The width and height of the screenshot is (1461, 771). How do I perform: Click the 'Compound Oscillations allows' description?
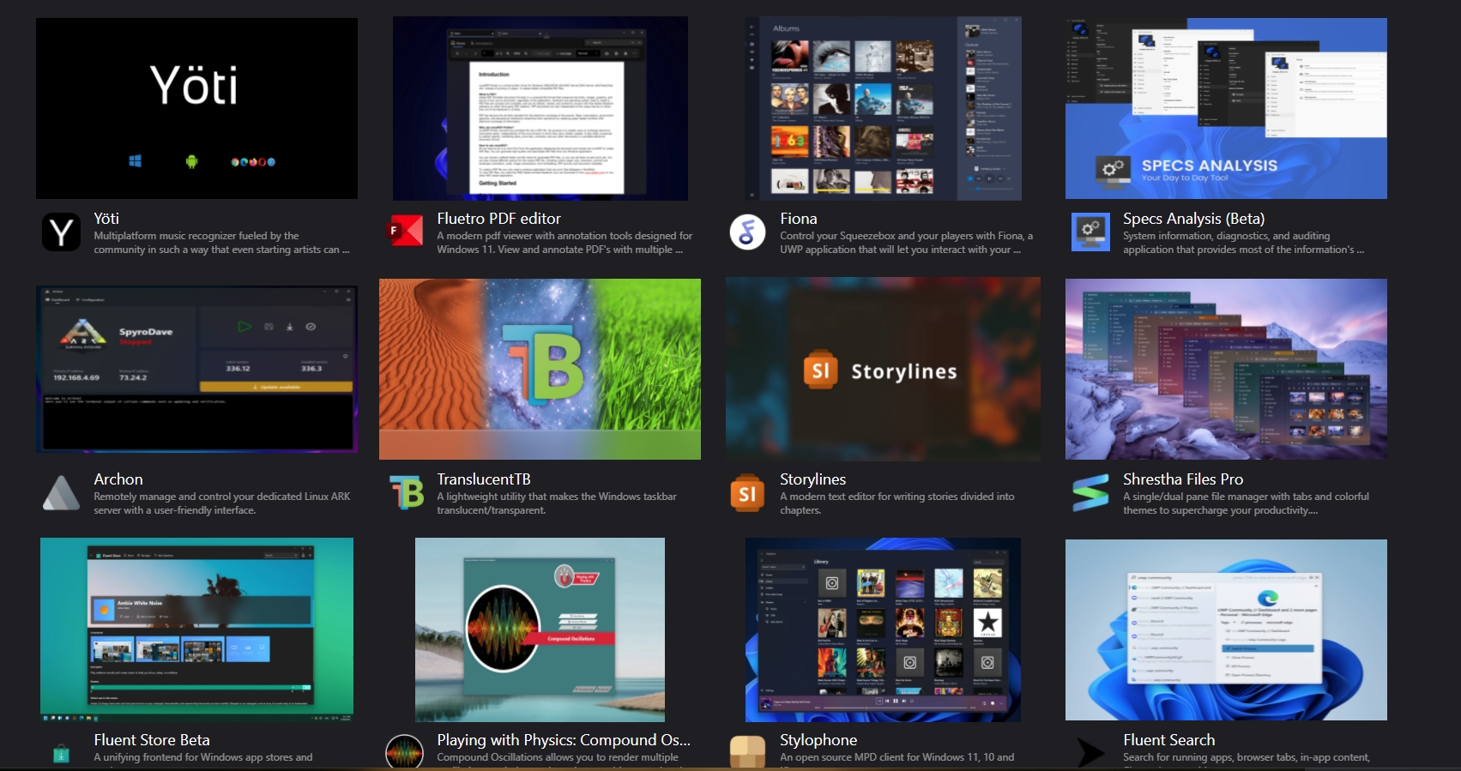(558, 757)
